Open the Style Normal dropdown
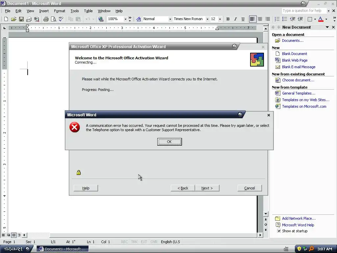337x253 pixels. tap(170, 19)
